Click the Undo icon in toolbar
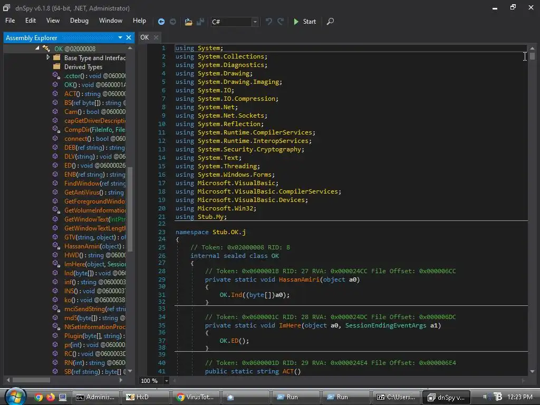This screenshot has height=405, width=540. click(269, 22)
